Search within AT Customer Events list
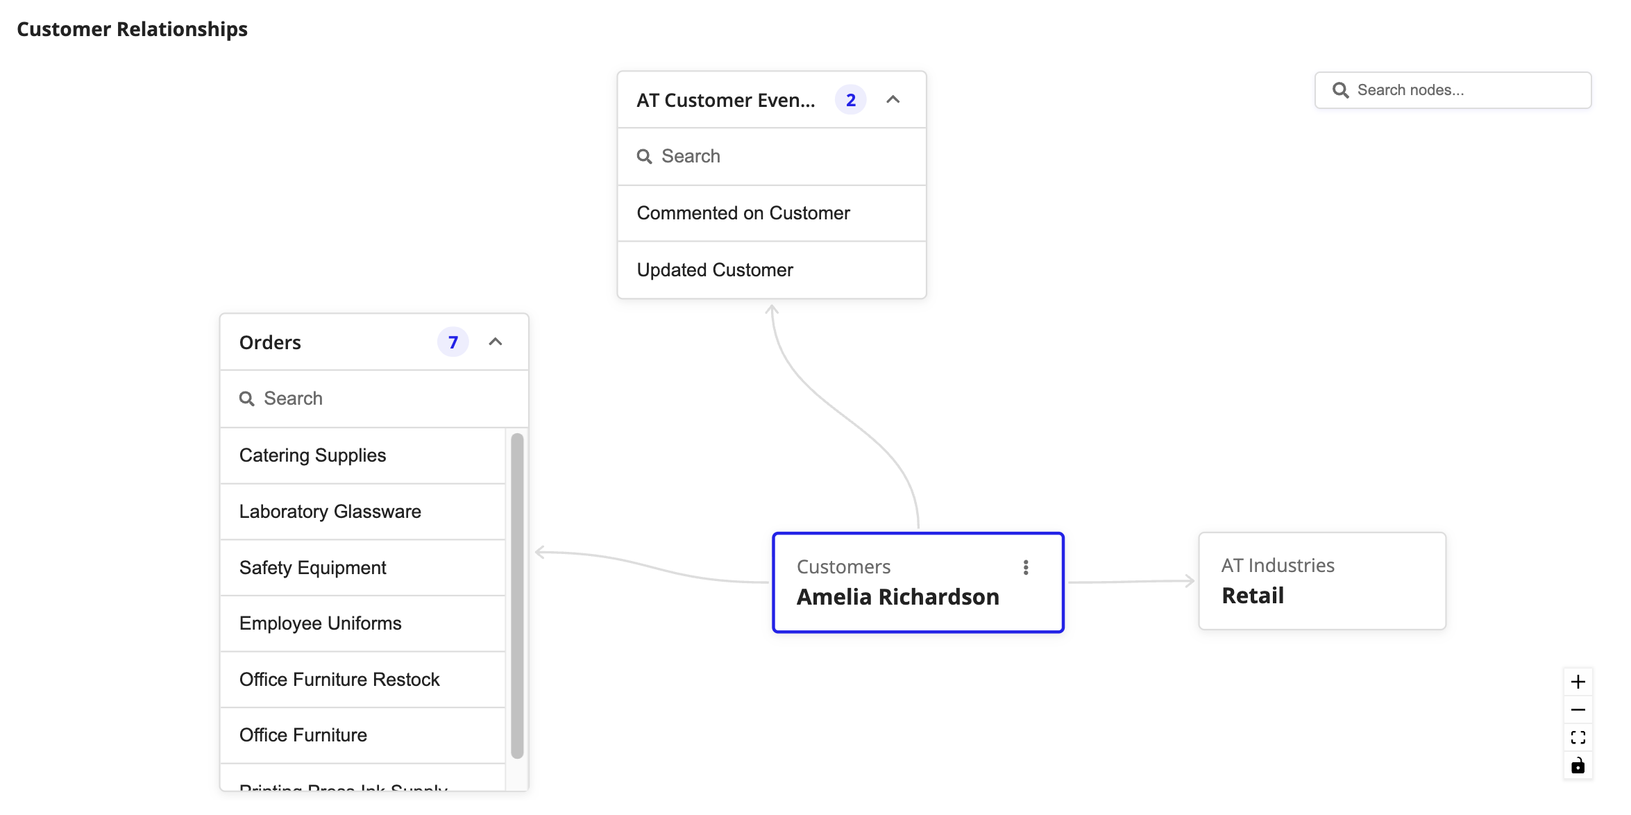1631x815 pixels. [x=772, y=156]
